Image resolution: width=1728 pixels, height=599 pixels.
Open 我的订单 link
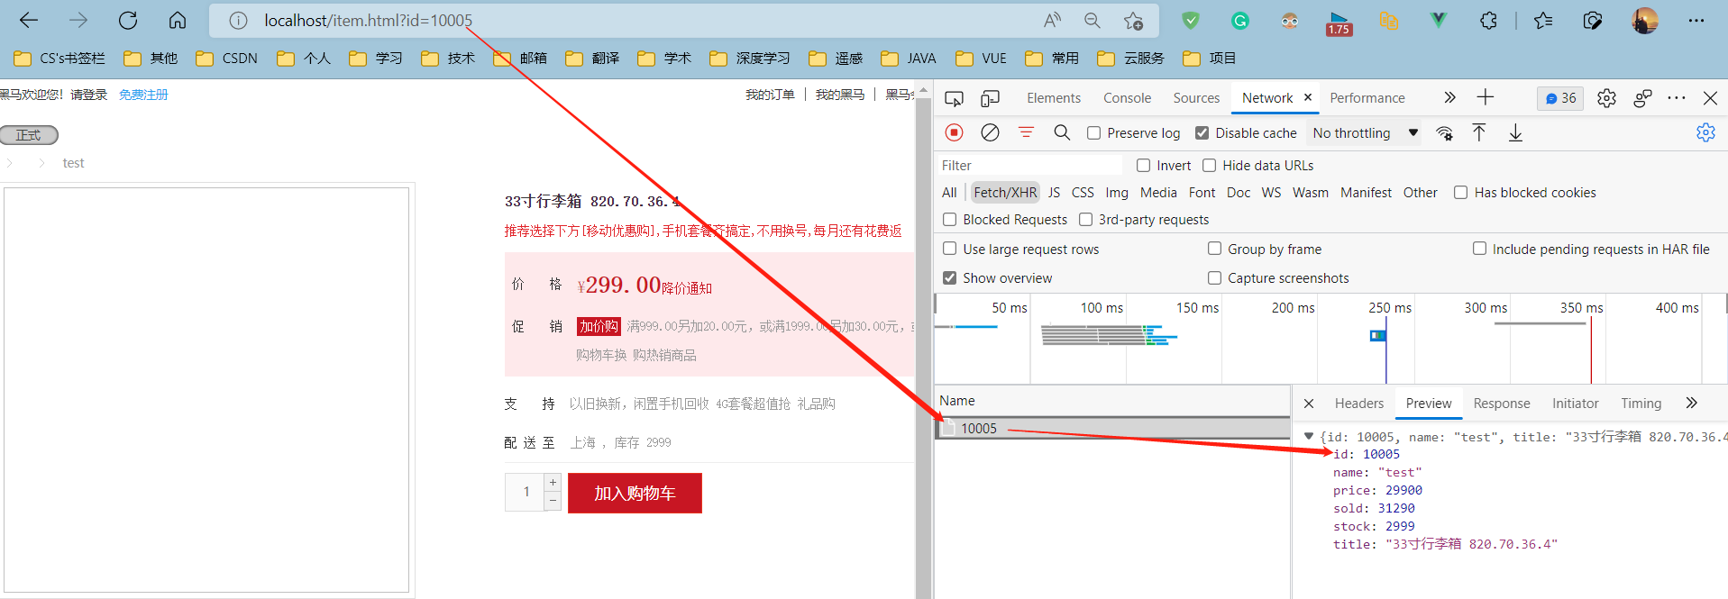tap(770, 95)
